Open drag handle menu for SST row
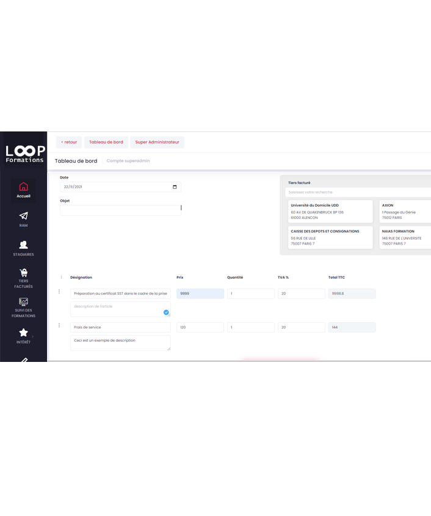The height and width of the screenshot is (516, 431). pyautogui.click(x=59, y=292)
